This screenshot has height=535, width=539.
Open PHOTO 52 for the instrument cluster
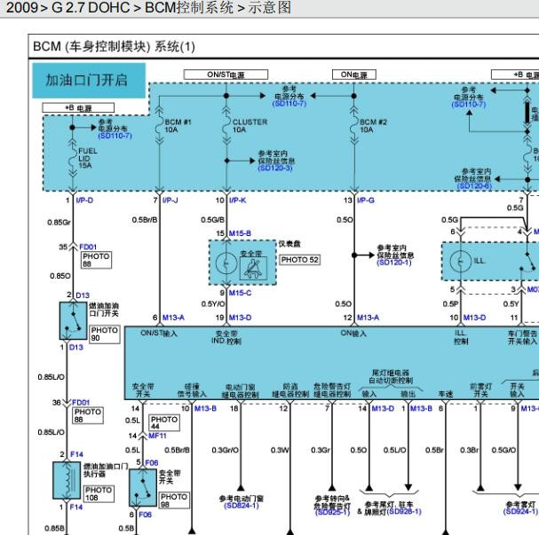(300, 260)
